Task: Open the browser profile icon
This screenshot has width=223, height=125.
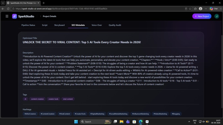Action: click(201, 9)
